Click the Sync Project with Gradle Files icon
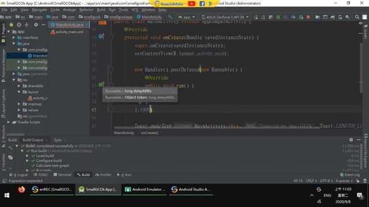Screen dimensions: 369x207 (333, 17)
